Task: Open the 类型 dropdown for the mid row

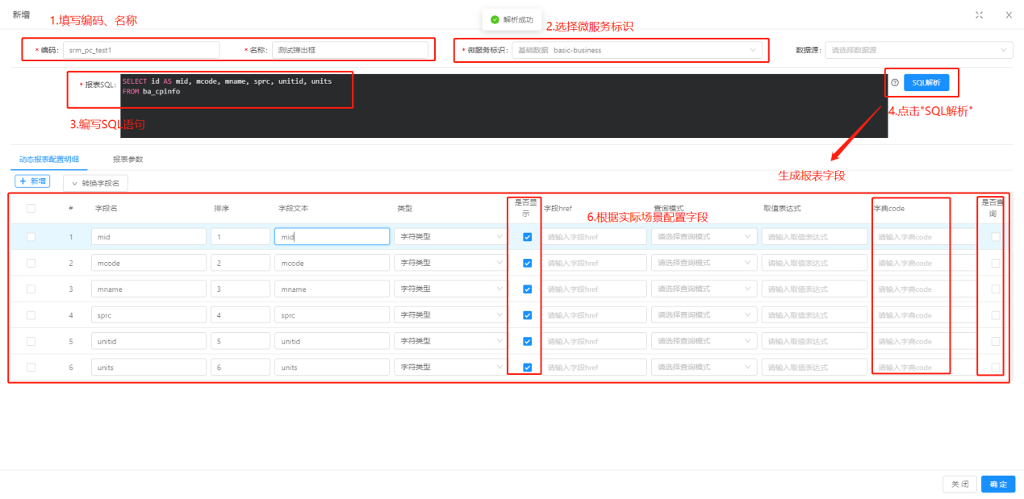Action: tap(451, 237)
